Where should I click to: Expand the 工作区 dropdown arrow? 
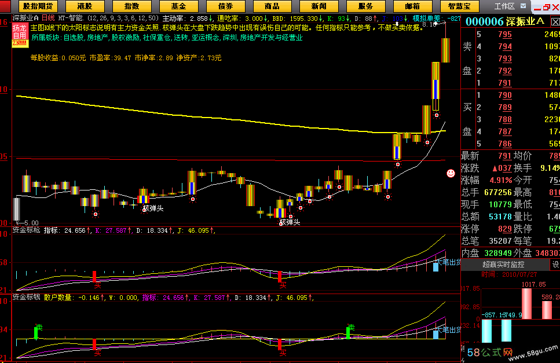click(x=523, y=6)
